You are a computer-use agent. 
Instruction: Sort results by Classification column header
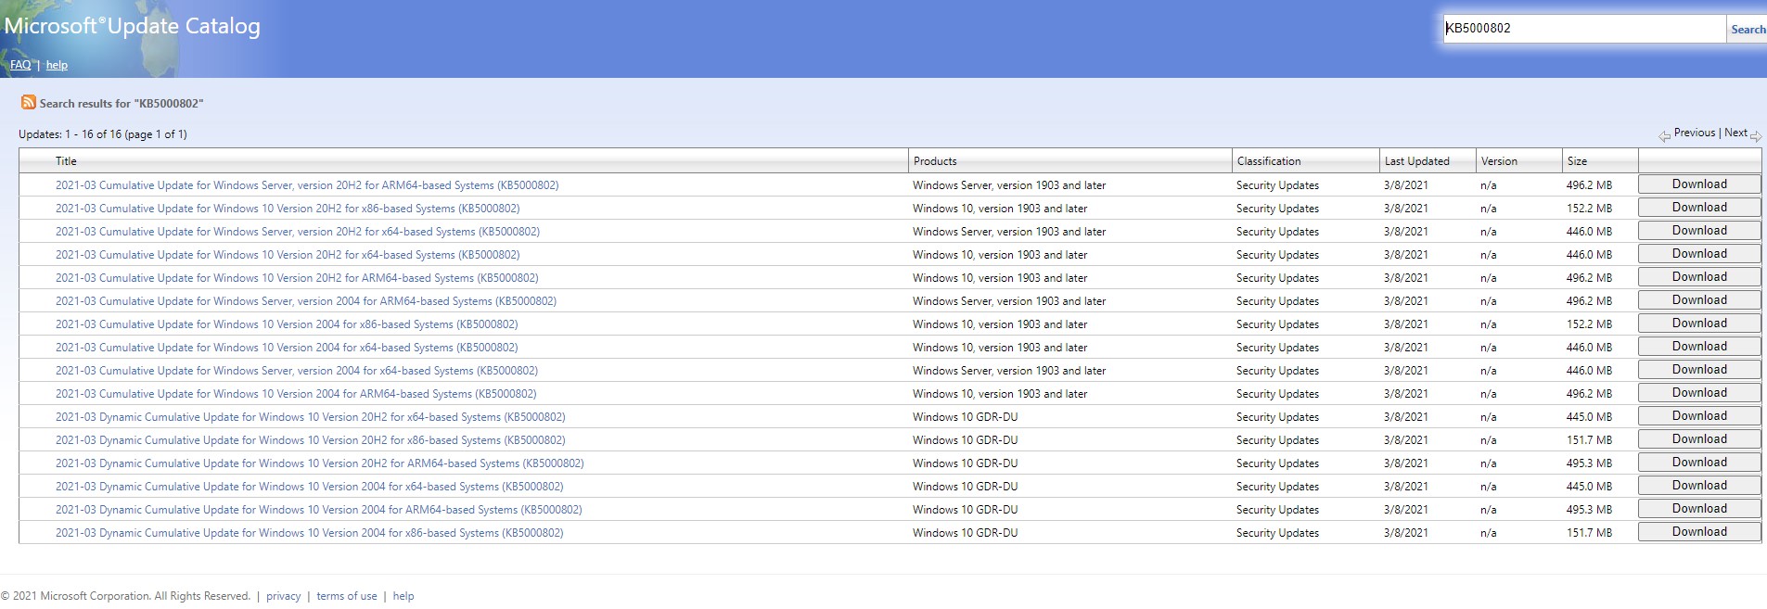(1269, 161)
